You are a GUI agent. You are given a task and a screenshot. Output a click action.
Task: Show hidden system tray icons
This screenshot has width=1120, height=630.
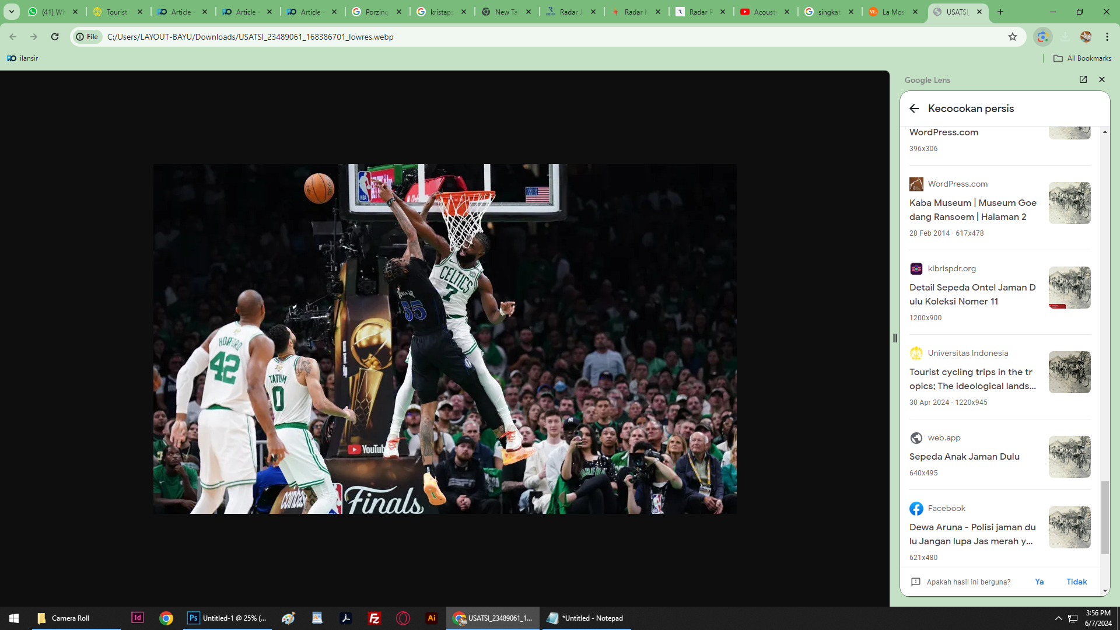(1058, 618)
